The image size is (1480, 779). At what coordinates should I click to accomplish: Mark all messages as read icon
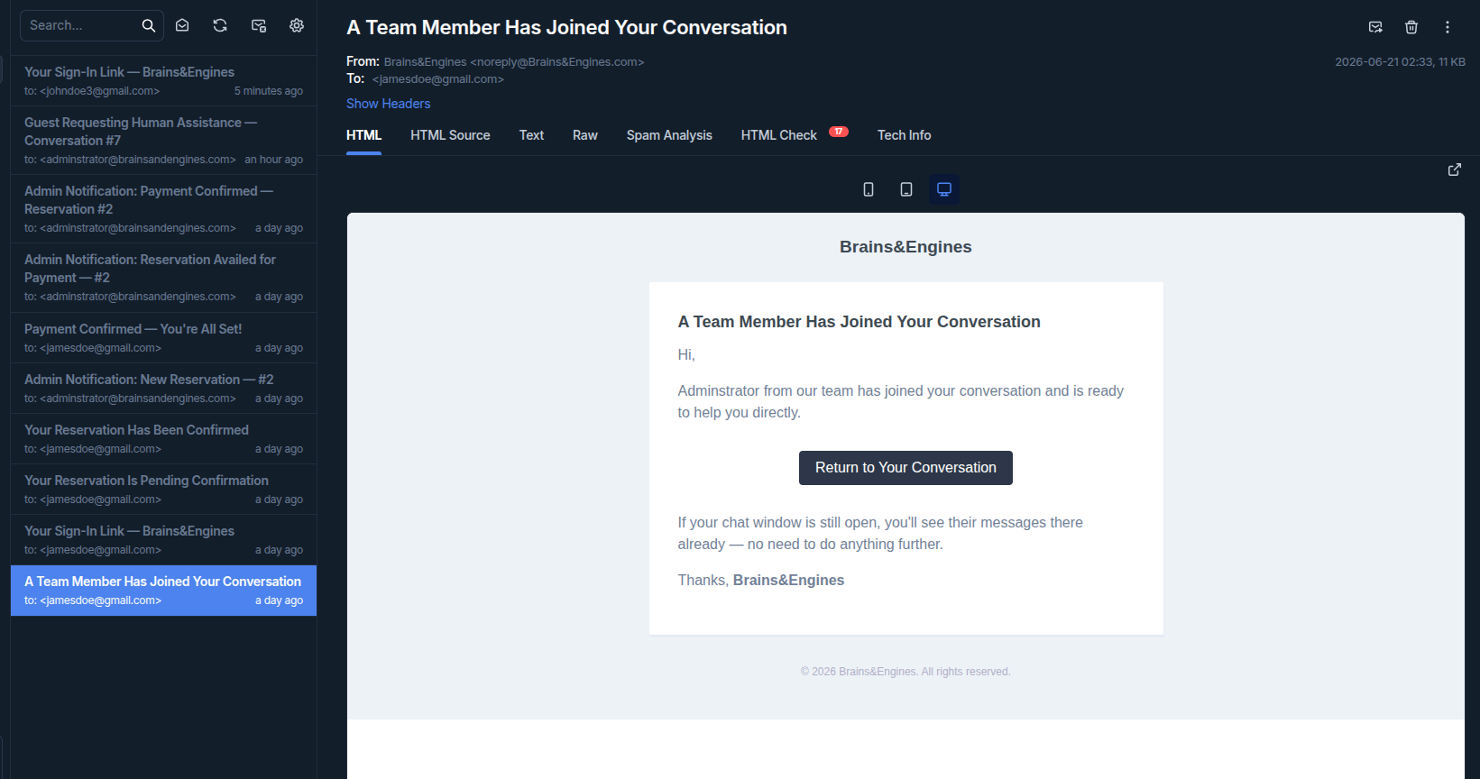point(182,25)
